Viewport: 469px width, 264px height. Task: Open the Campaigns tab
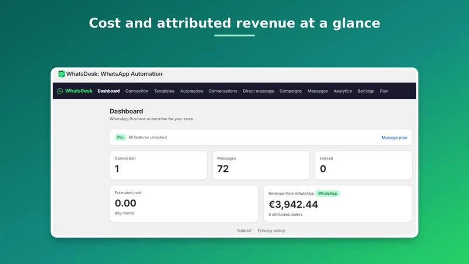point(290,91)
